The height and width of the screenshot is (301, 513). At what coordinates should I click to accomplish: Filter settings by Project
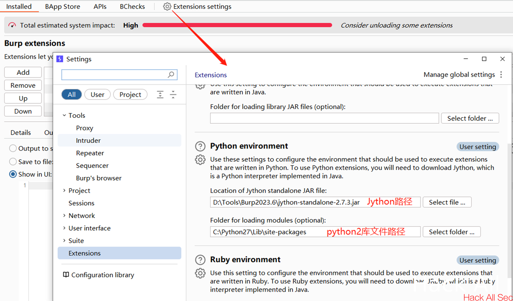130,94
